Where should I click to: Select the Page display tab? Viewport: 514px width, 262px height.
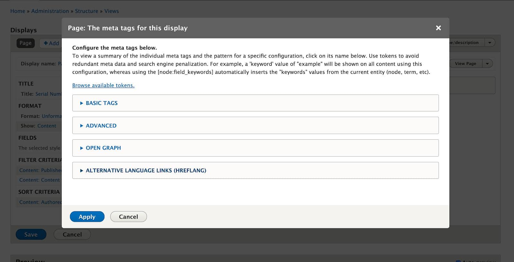pos(25,43)
